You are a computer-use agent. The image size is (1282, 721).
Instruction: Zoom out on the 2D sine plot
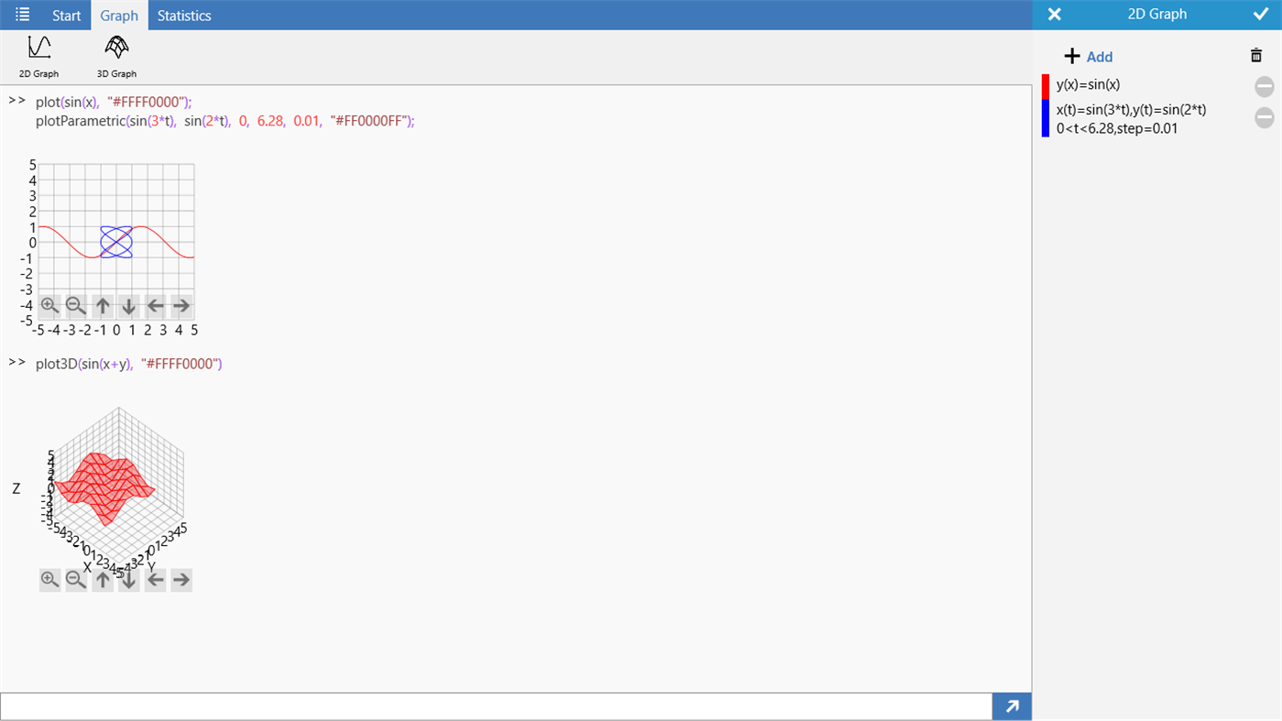click(x=76, y=305)
